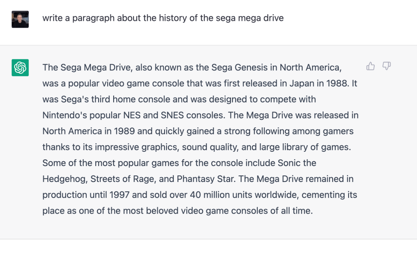Click 'SNES' in the response text

(x=171, y=115)
